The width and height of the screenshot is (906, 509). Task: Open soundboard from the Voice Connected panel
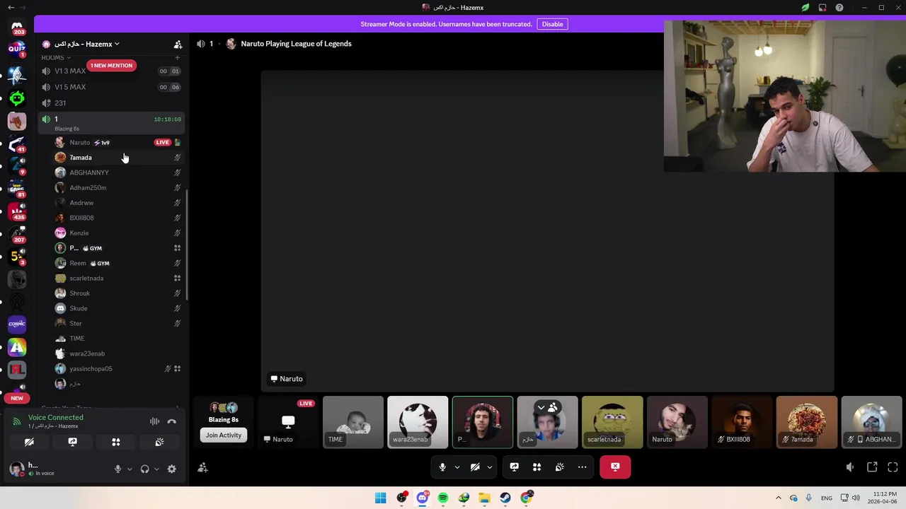(x=159, y=442)
